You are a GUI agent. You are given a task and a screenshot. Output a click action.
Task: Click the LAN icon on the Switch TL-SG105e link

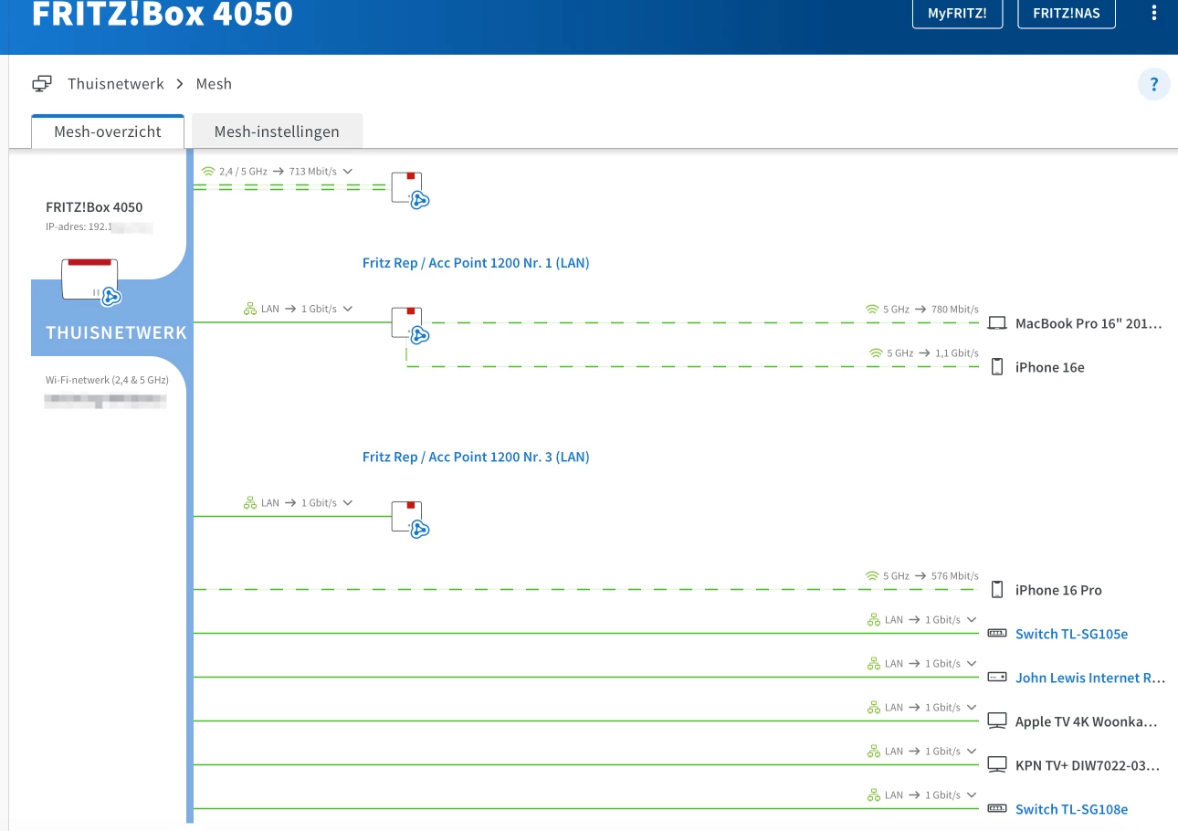click(x=873, y=620)
